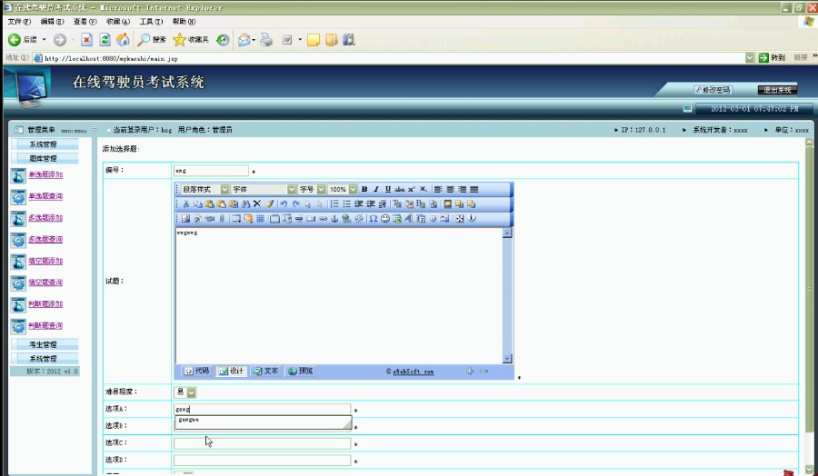Click the Bold icon in editor toolbar

[364, 189]
